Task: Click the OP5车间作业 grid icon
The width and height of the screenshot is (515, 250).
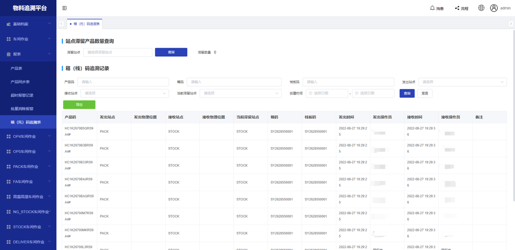Action: (x=8, y=151)
